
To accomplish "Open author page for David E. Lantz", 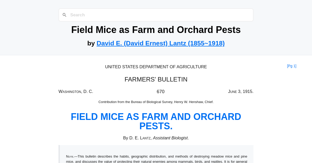I will click(160, 43).
